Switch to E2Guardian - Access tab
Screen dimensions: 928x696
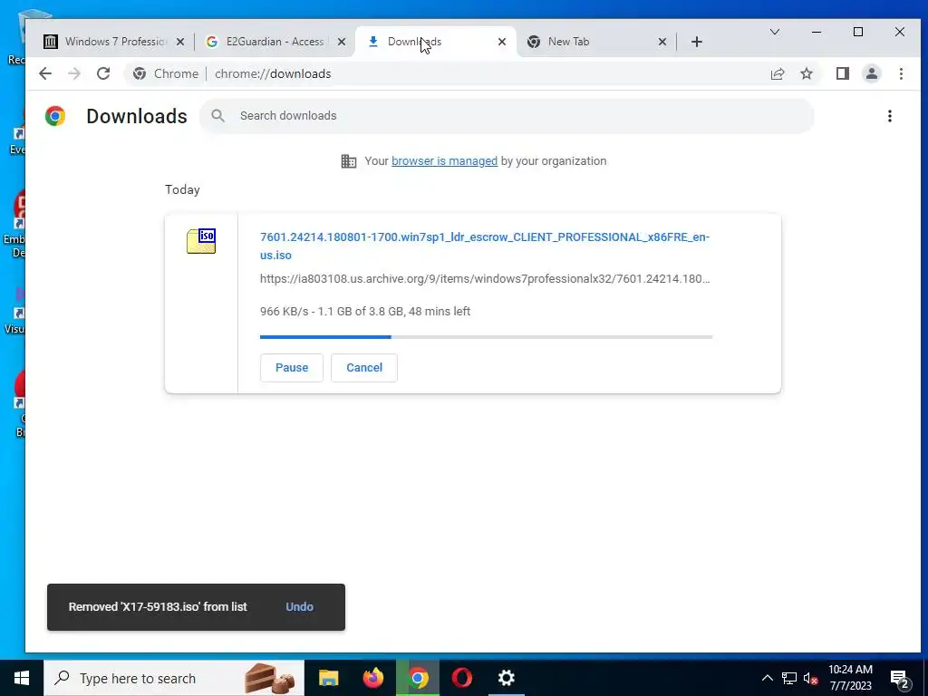coord(275,42)
